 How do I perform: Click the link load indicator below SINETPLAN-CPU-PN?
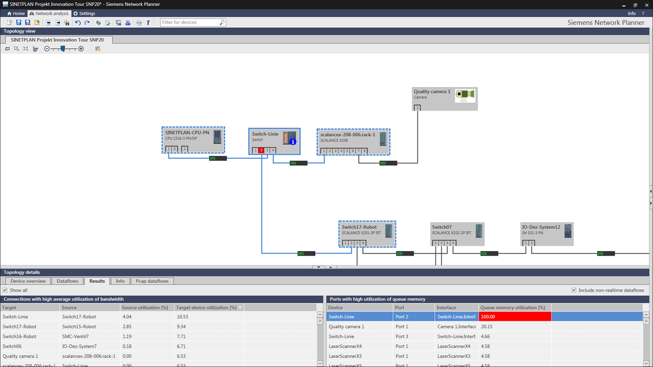click(218, 158)
